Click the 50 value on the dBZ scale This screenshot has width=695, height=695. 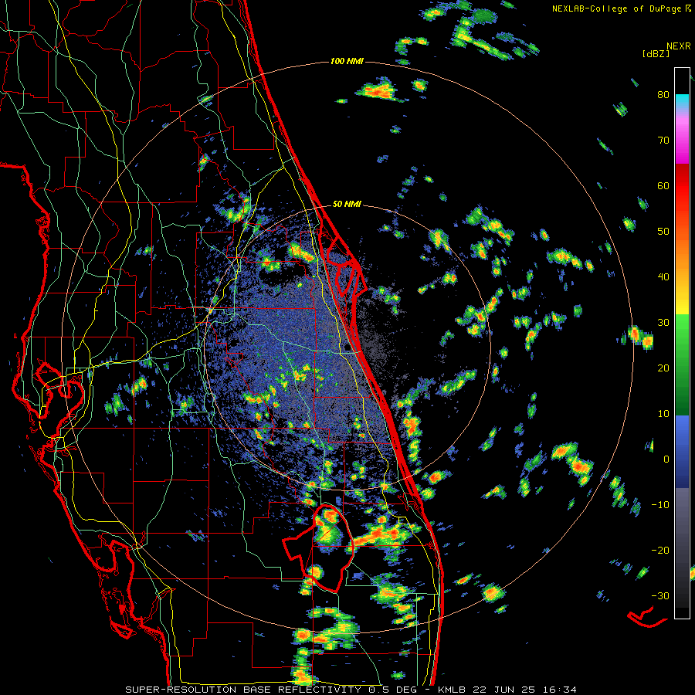coord(663,232)
